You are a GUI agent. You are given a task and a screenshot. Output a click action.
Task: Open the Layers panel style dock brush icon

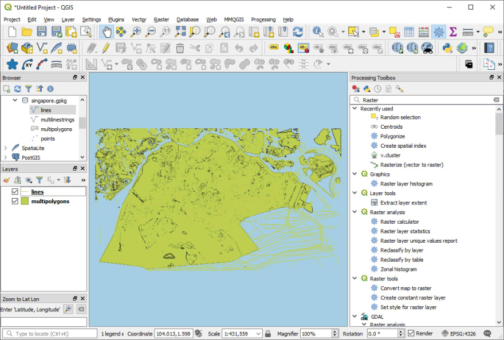pyautogui.click(x=7, y=180)
